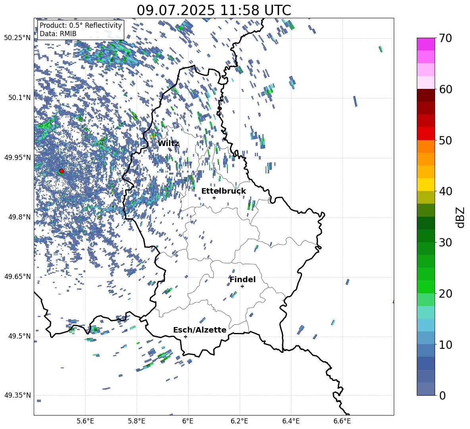Click the 49.65°N latitude label

(x=17, y=277)
